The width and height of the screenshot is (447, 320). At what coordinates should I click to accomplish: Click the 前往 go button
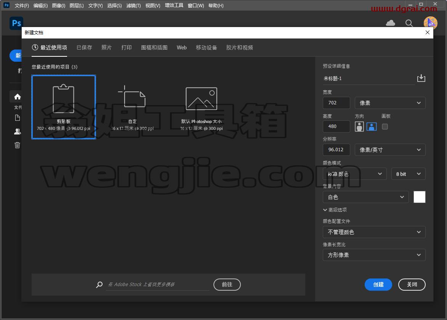(227, 285)
